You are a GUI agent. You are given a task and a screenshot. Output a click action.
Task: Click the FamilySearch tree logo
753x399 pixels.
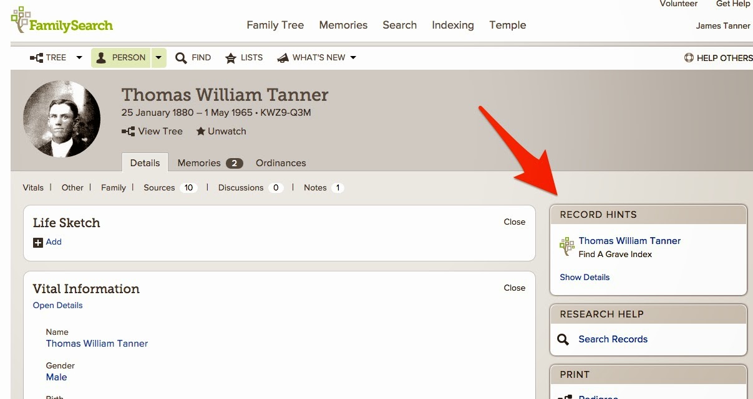[61, 21]
